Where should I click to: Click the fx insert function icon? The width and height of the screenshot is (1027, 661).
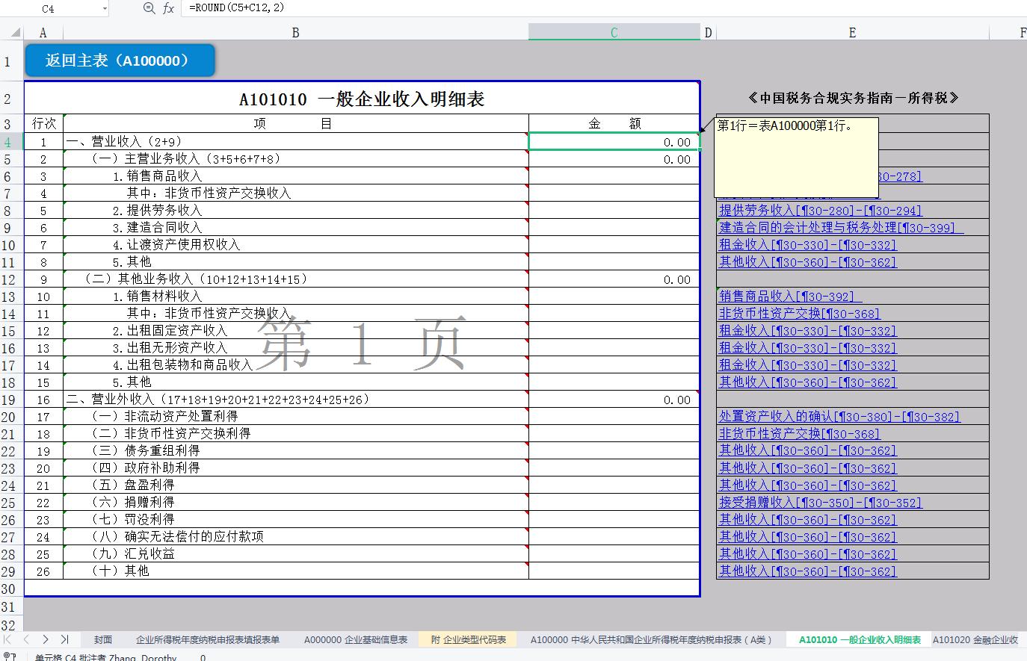(169, 8)
